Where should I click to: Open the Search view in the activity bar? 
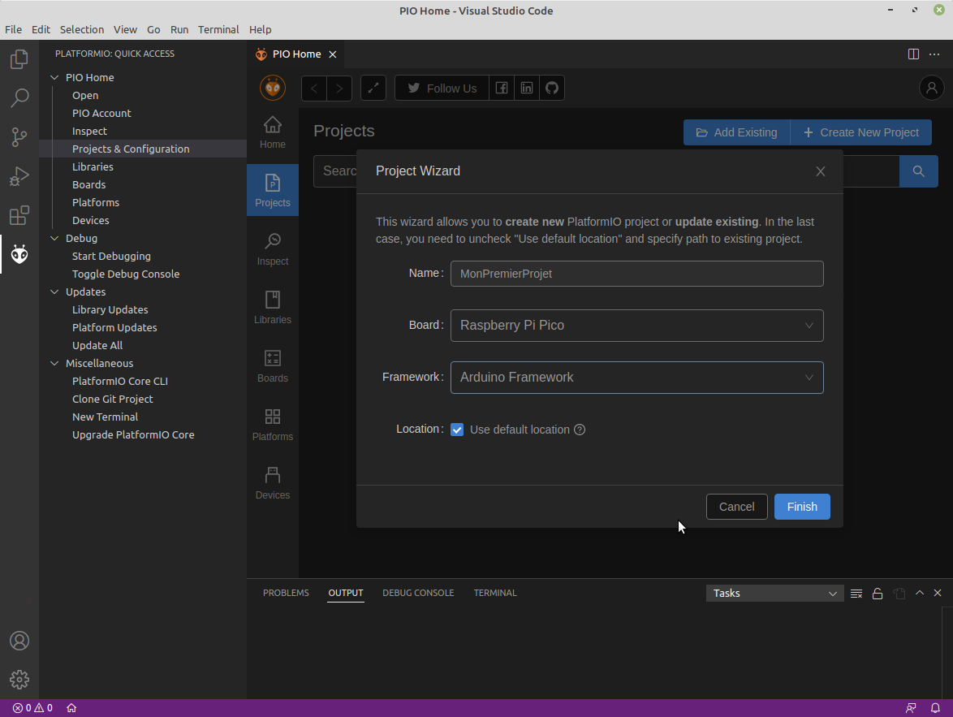(19, 98)
